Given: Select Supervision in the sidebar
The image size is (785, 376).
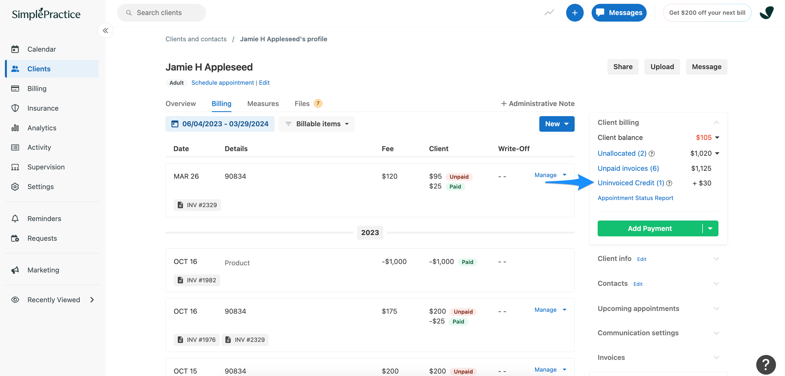Looking at the screenshot, I should pos(46,167).
